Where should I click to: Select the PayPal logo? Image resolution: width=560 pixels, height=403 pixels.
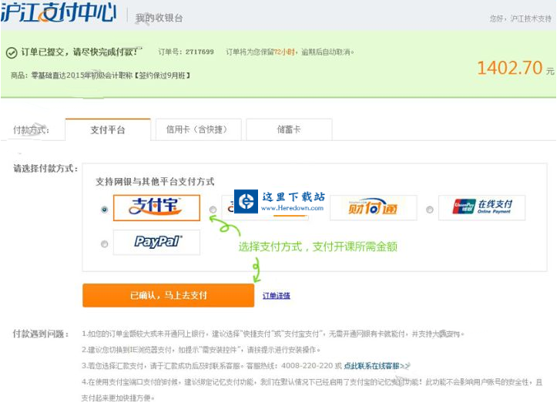(x=156, y=242)
